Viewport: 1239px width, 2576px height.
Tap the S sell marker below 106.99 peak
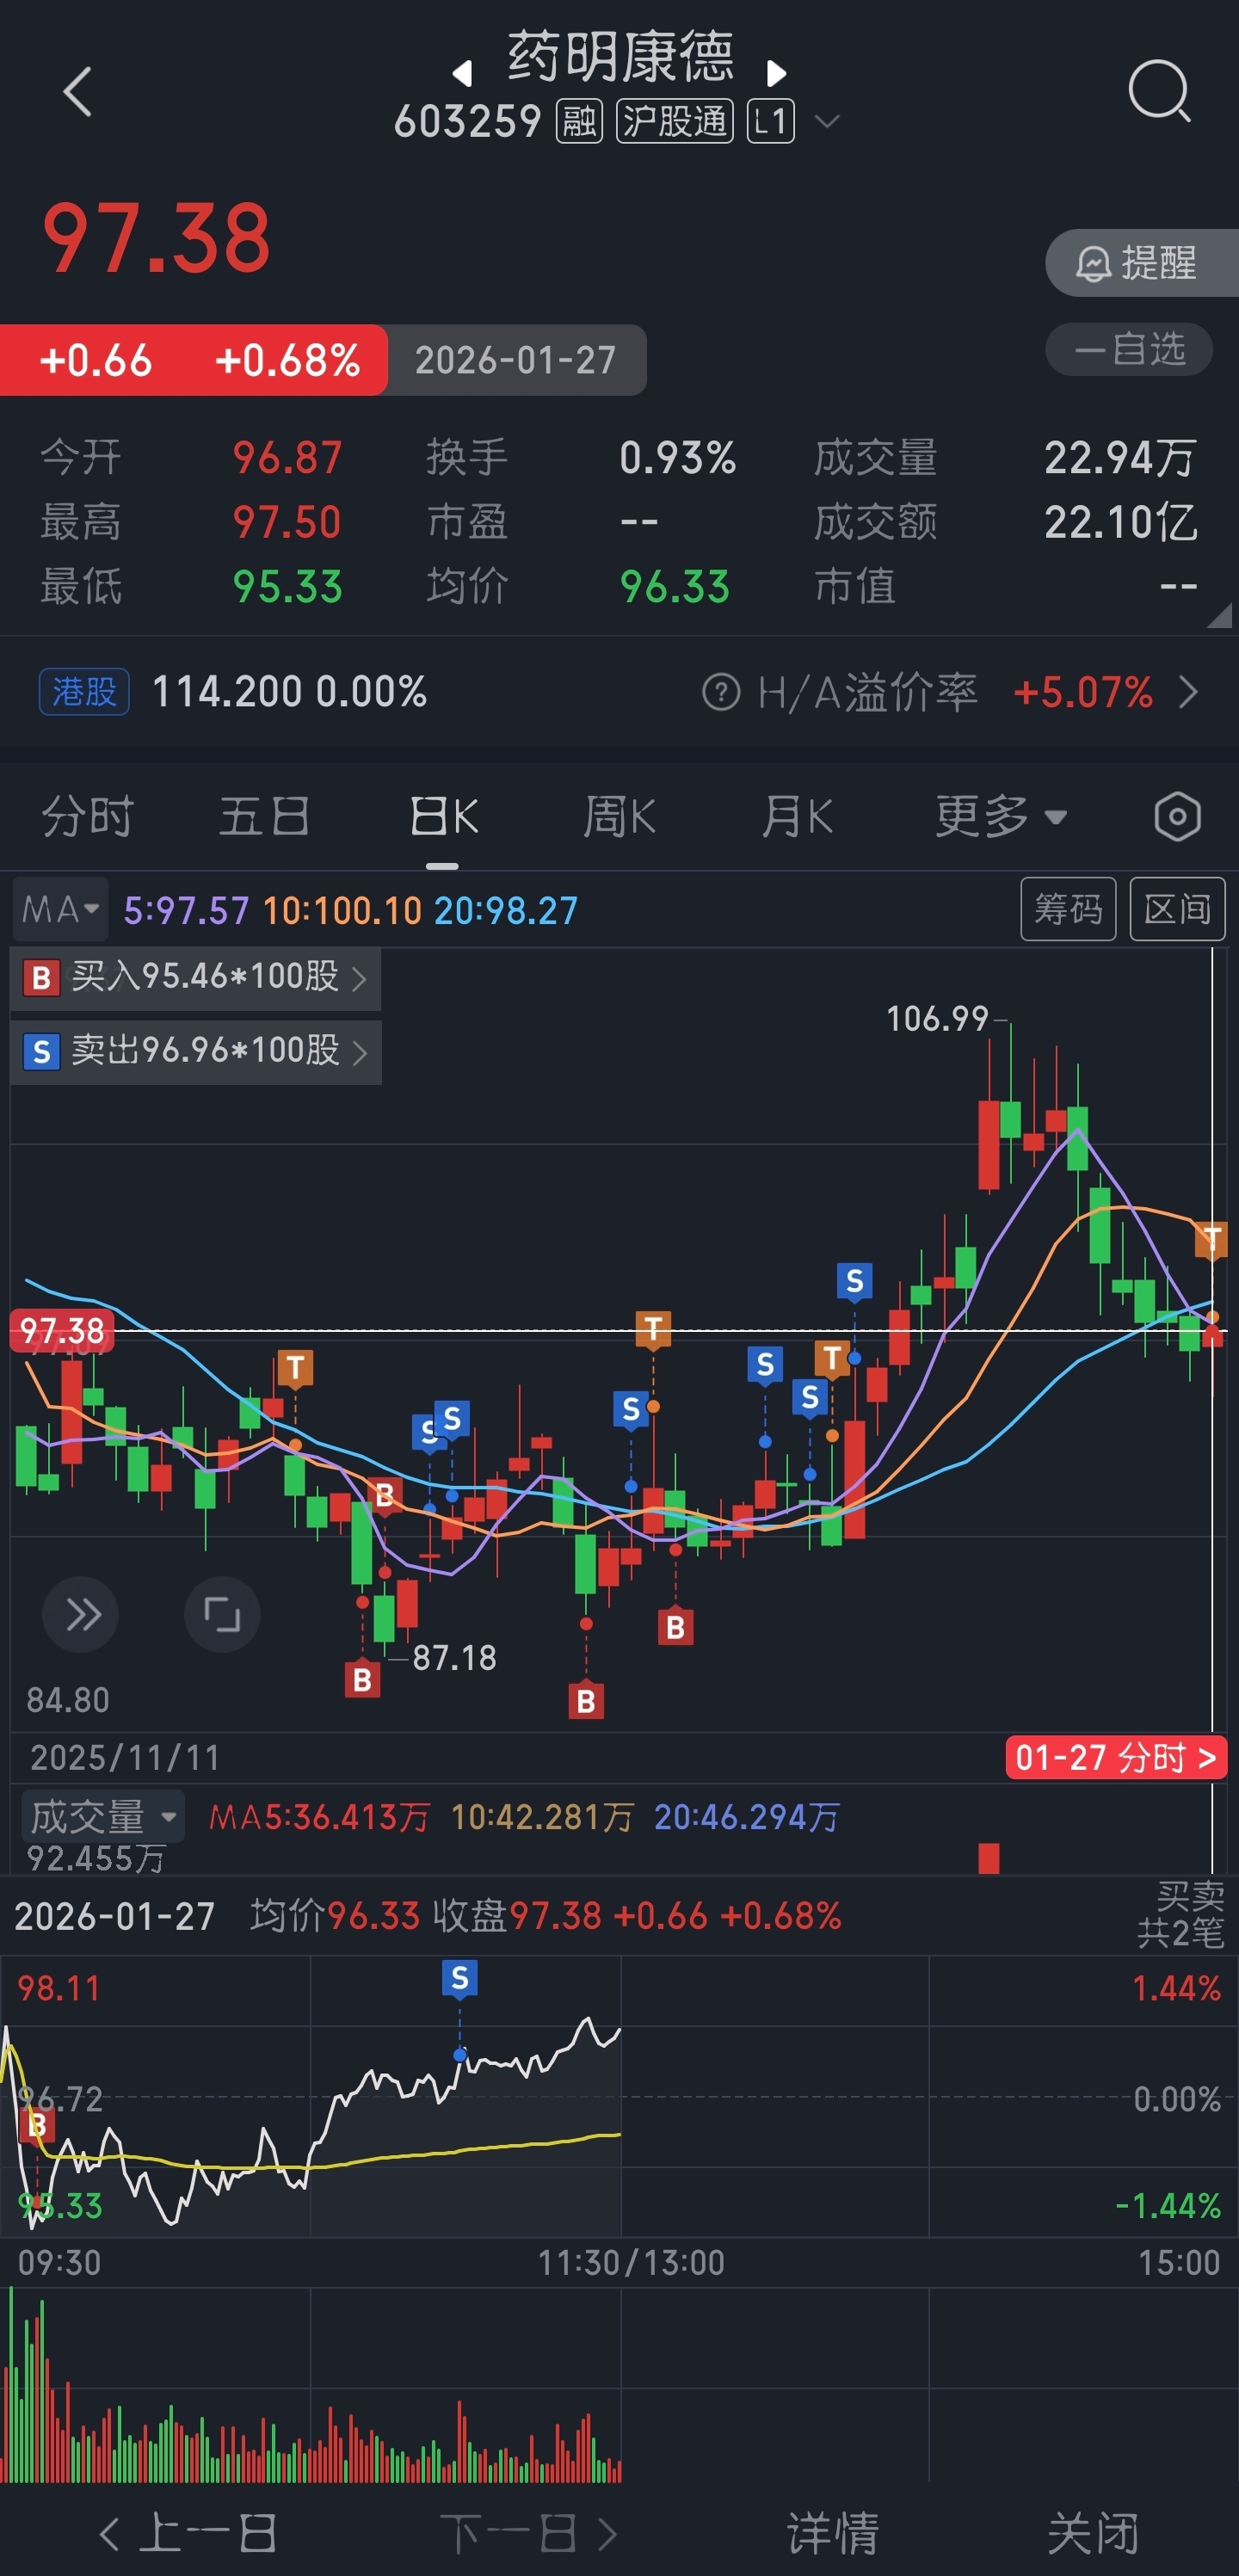coord(854,1281)
